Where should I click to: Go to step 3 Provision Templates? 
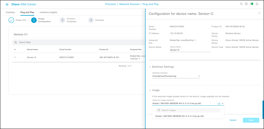coord(68,20)
